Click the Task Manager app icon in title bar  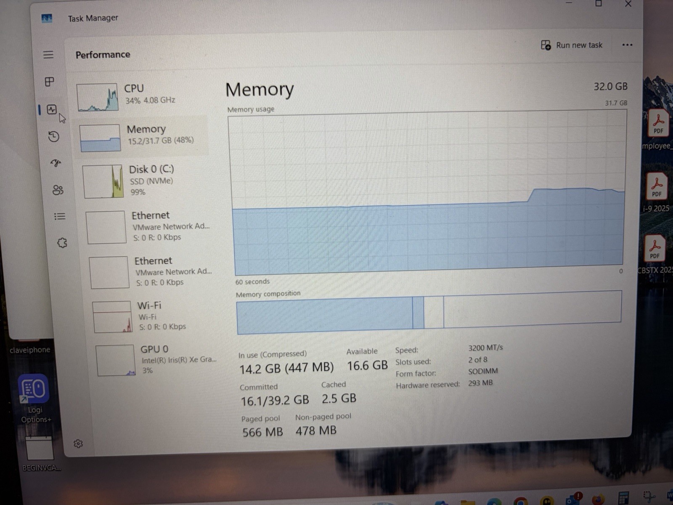(47, 18)
